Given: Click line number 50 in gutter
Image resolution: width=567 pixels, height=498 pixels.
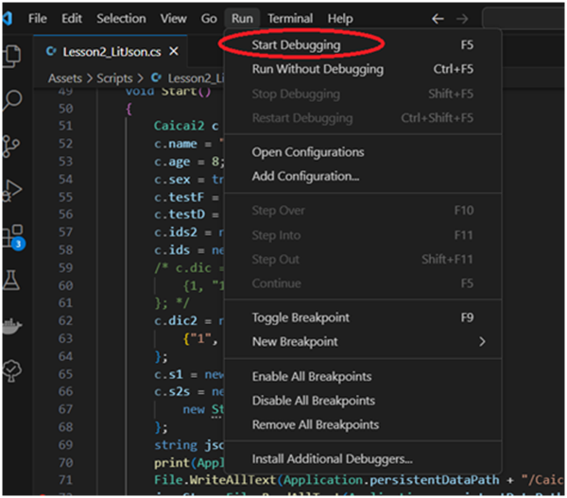Looking at the screenshot, I should pyautogui.click(x=66, y=109).
